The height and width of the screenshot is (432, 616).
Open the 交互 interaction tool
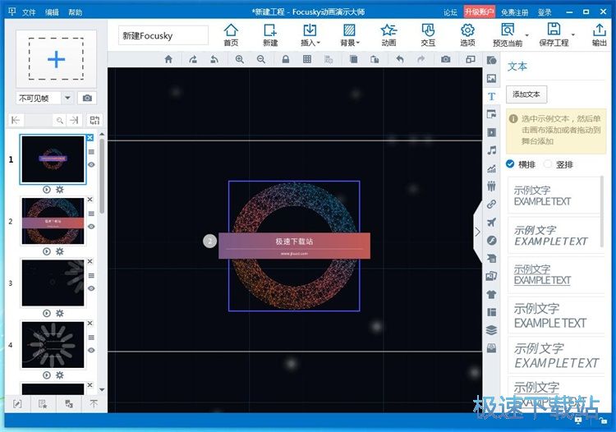(428, 35)
